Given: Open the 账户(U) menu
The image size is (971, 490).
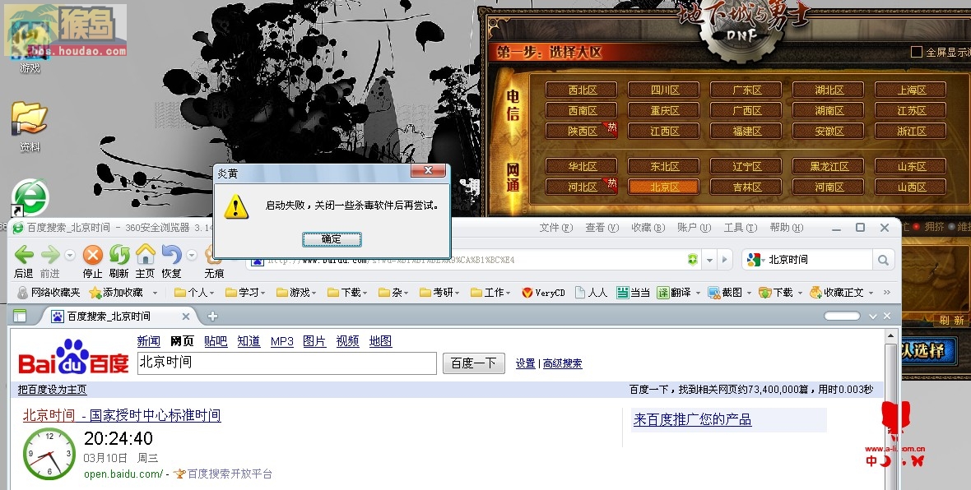Looking at the screenshot, I should (x=694, y=228).
